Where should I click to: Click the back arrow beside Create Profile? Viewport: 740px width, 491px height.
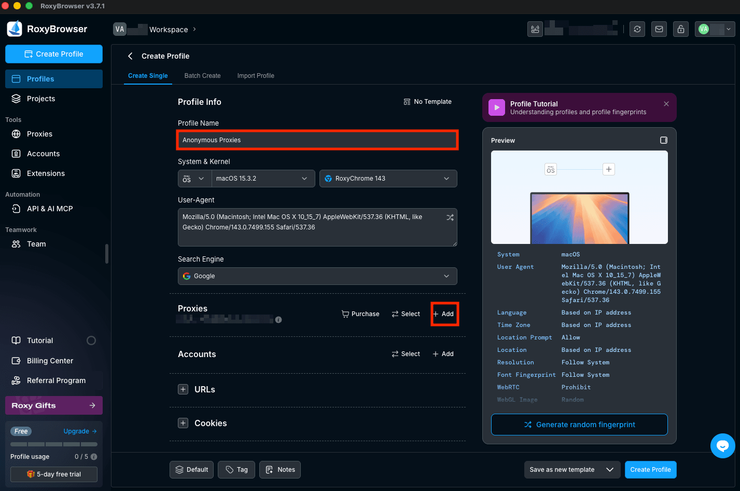pyautogui.click(x=130, y=56)
